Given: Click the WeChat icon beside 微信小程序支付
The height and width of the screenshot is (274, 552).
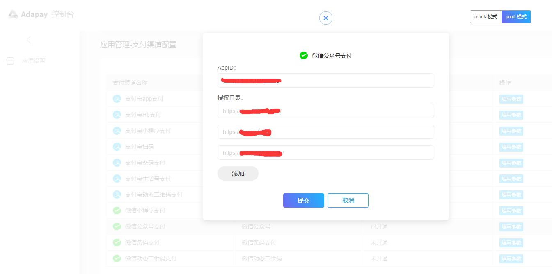Looking at the screenshot, I should coord(117,211).
